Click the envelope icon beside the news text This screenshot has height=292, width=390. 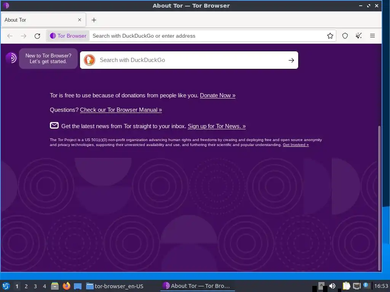pyautogui.click(x=54, y=125)
